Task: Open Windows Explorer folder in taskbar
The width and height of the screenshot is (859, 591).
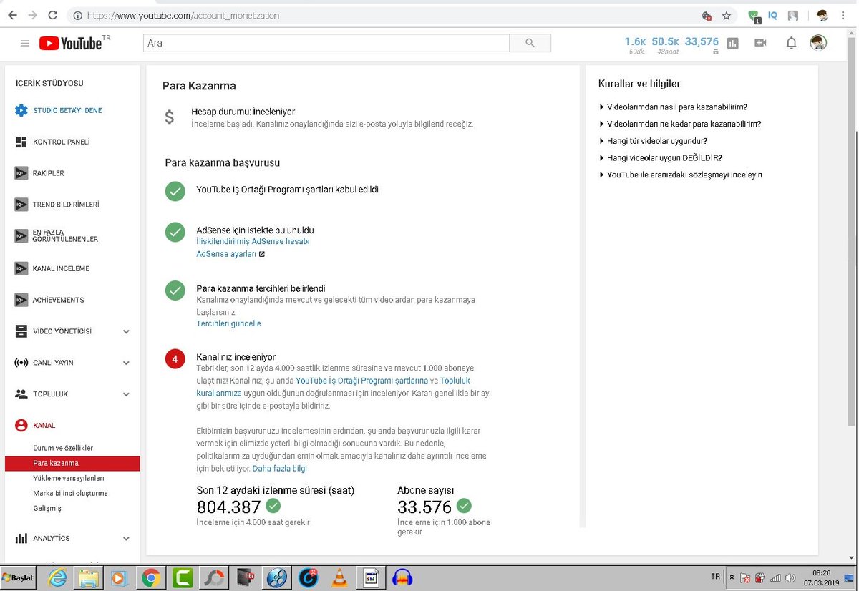Action: point(89,577)
